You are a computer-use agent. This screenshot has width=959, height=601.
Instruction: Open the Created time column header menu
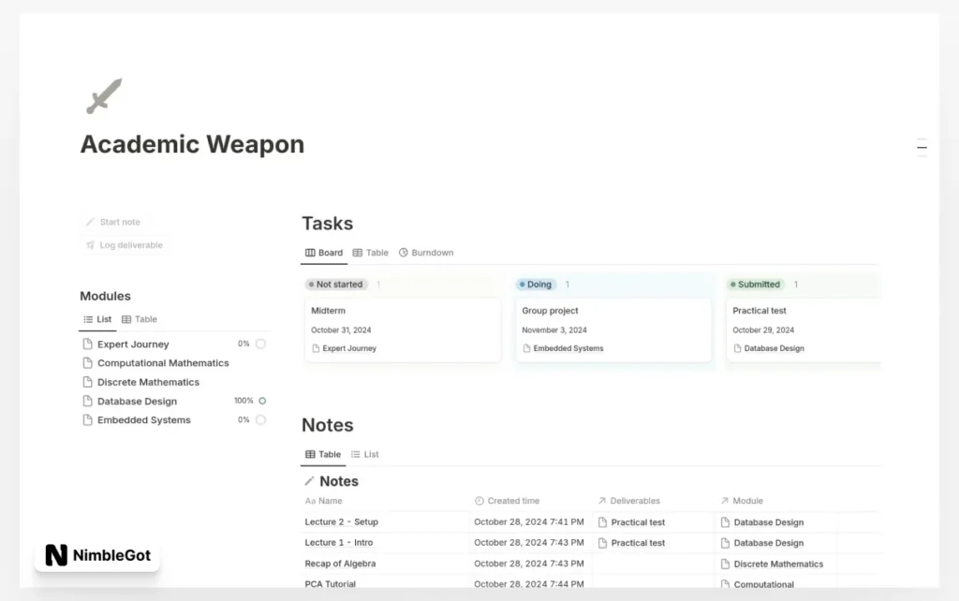532,501
